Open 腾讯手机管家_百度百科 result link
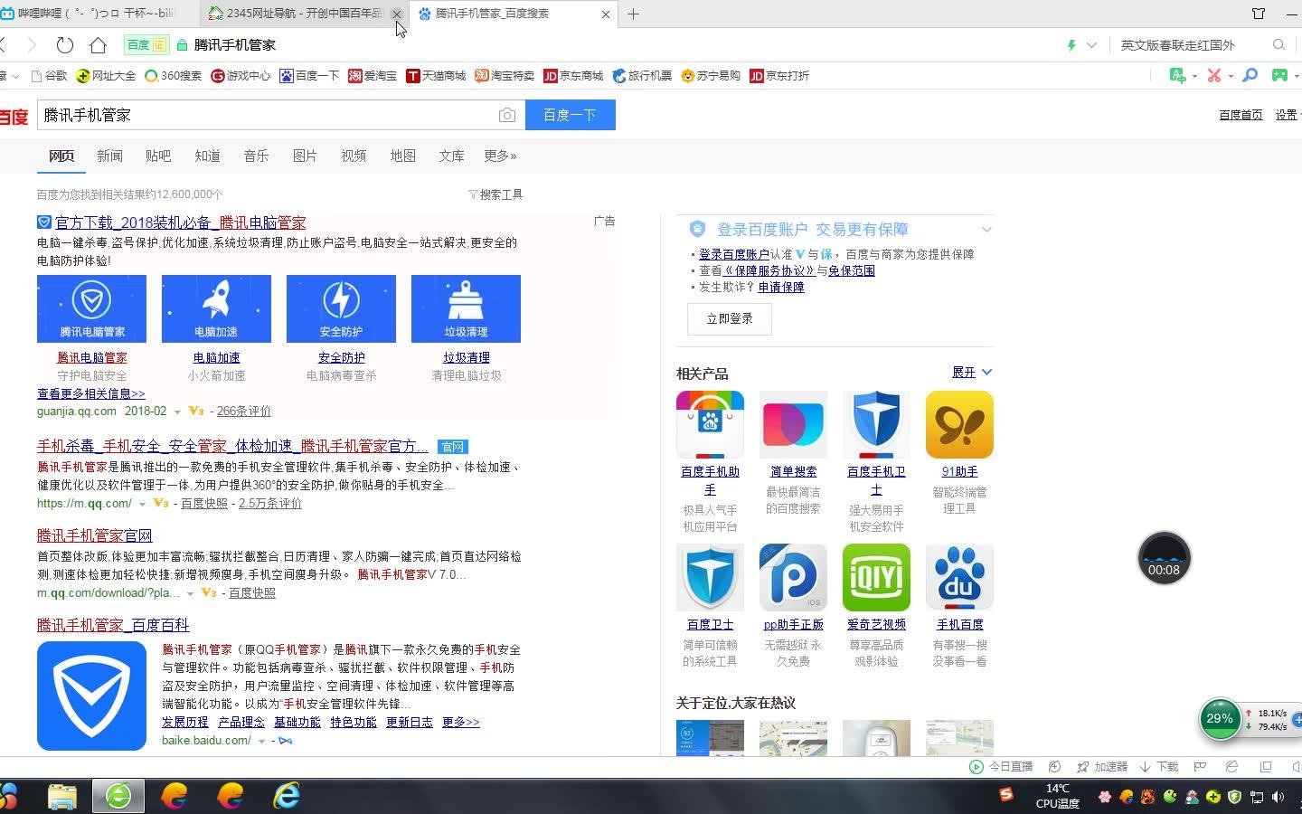 click(113, 625)
